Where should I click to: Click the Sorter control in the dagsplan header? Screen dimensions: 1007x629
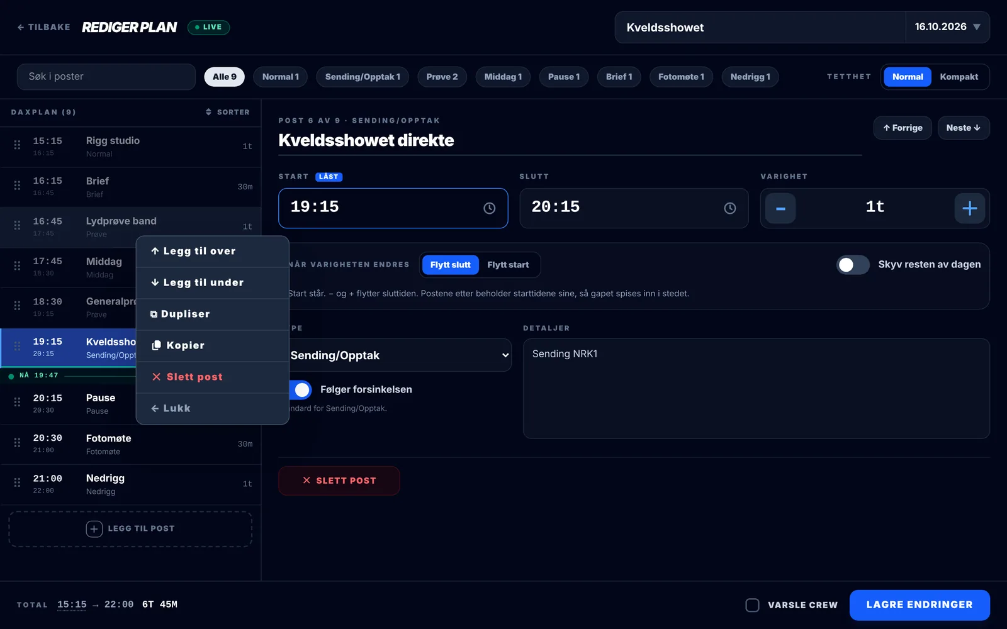[x=228, y=112]
